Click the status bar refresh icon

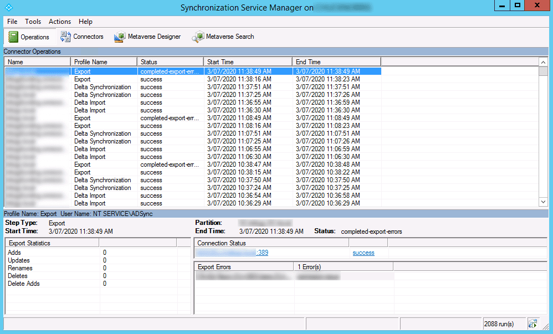[x=533, y=323]
